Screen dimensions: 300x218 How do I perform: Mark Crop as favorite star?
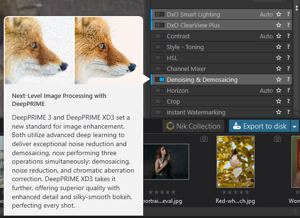[279, 101]
